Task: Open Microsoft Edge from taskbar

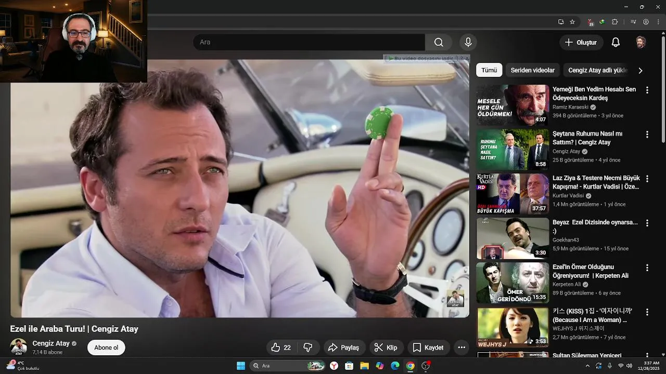Action: coord(395,366)
